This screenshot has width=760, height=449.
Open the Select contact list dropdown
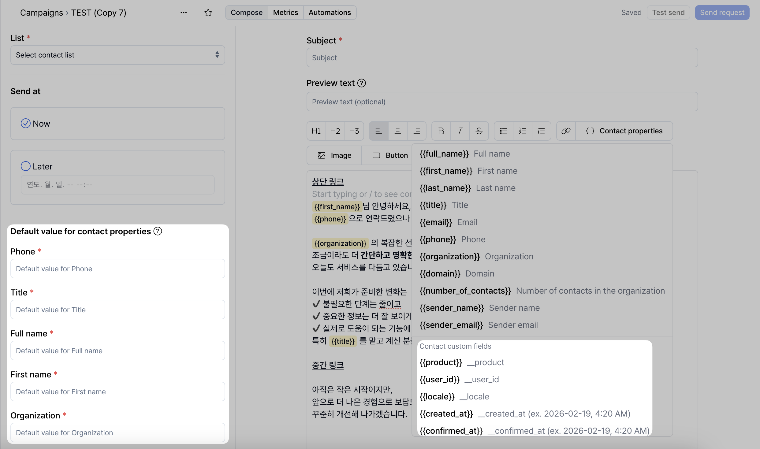click(x=117, y=55)
